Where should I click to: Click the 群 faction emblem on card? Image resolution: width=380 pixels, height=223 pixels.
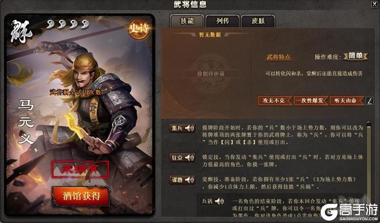click(x=21, y=31)
